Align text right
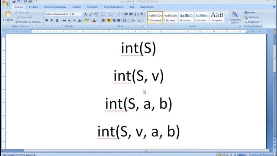The height and width of the screenshot is (156, 277). tap(114, 20)
